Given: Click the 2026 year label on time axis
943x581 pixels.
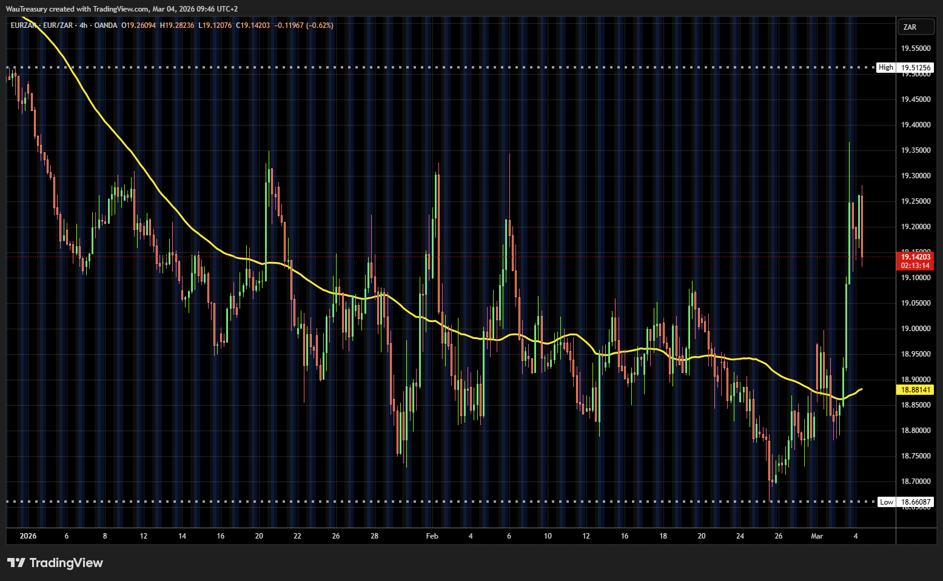Looking at the screenshot, I should click(28, 536).
